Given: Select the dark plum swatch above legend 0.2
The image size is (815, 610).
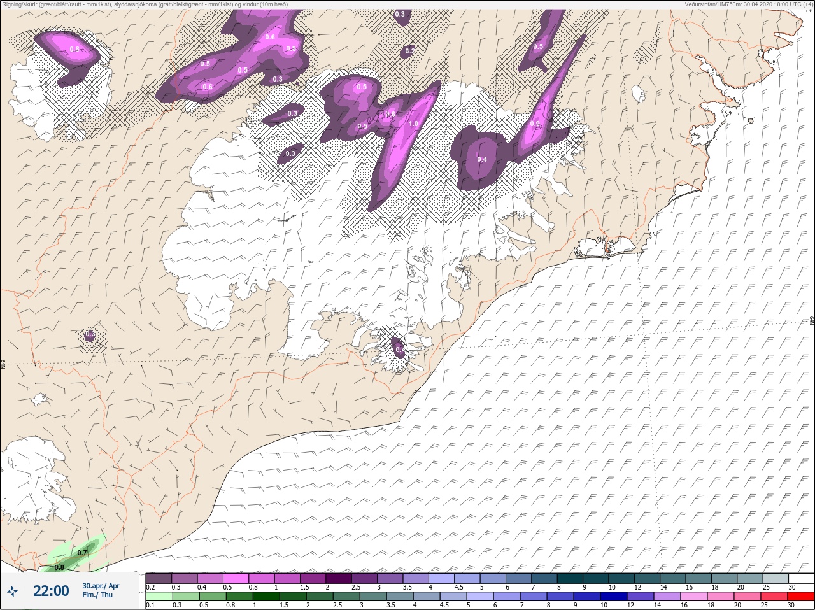Looking at the screenshot, I should (x=159, y=578).
